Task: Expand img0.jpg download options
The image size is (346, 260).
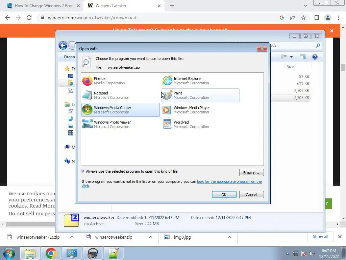Action: tap(229, 237)
